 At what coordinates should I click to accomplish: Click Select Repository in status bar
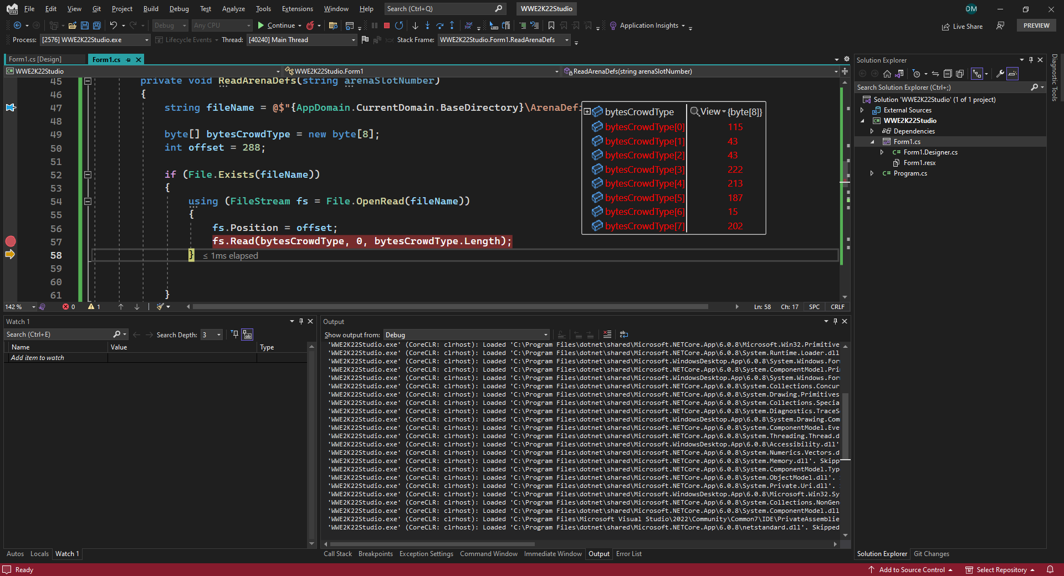click(x=1000, y=570)
